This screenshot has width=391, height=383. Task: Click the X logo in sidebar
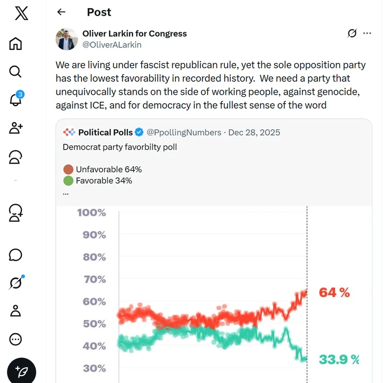22,14
